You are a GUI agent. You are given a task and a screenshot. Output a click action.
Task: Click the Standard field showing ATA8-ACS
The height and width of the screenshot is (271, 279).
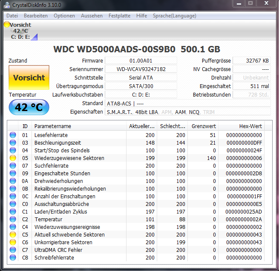188,103
